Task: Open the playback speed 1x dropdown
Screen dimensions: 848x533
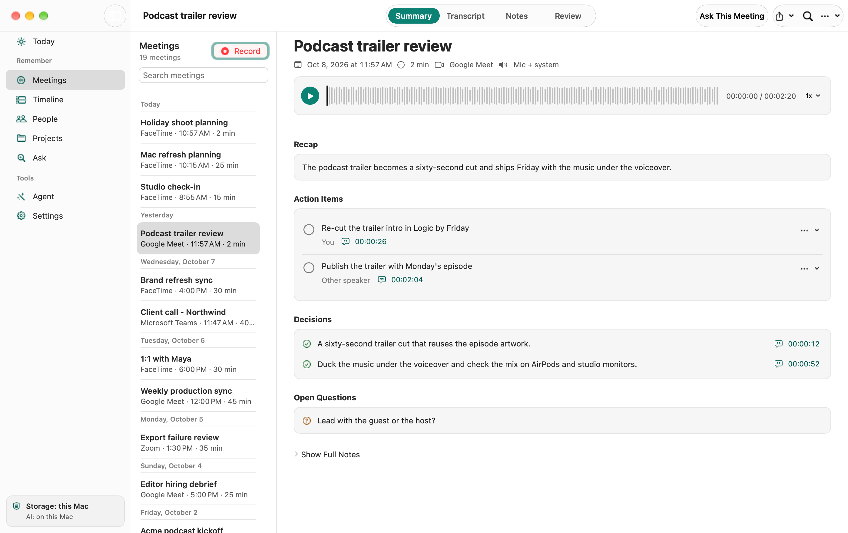Action: pos(813,96)
